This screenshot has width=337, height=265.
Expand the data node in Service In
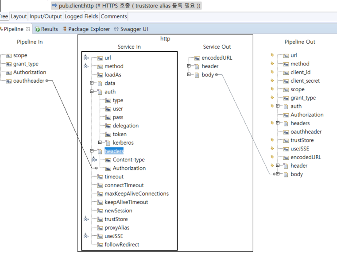click(92, 83)
